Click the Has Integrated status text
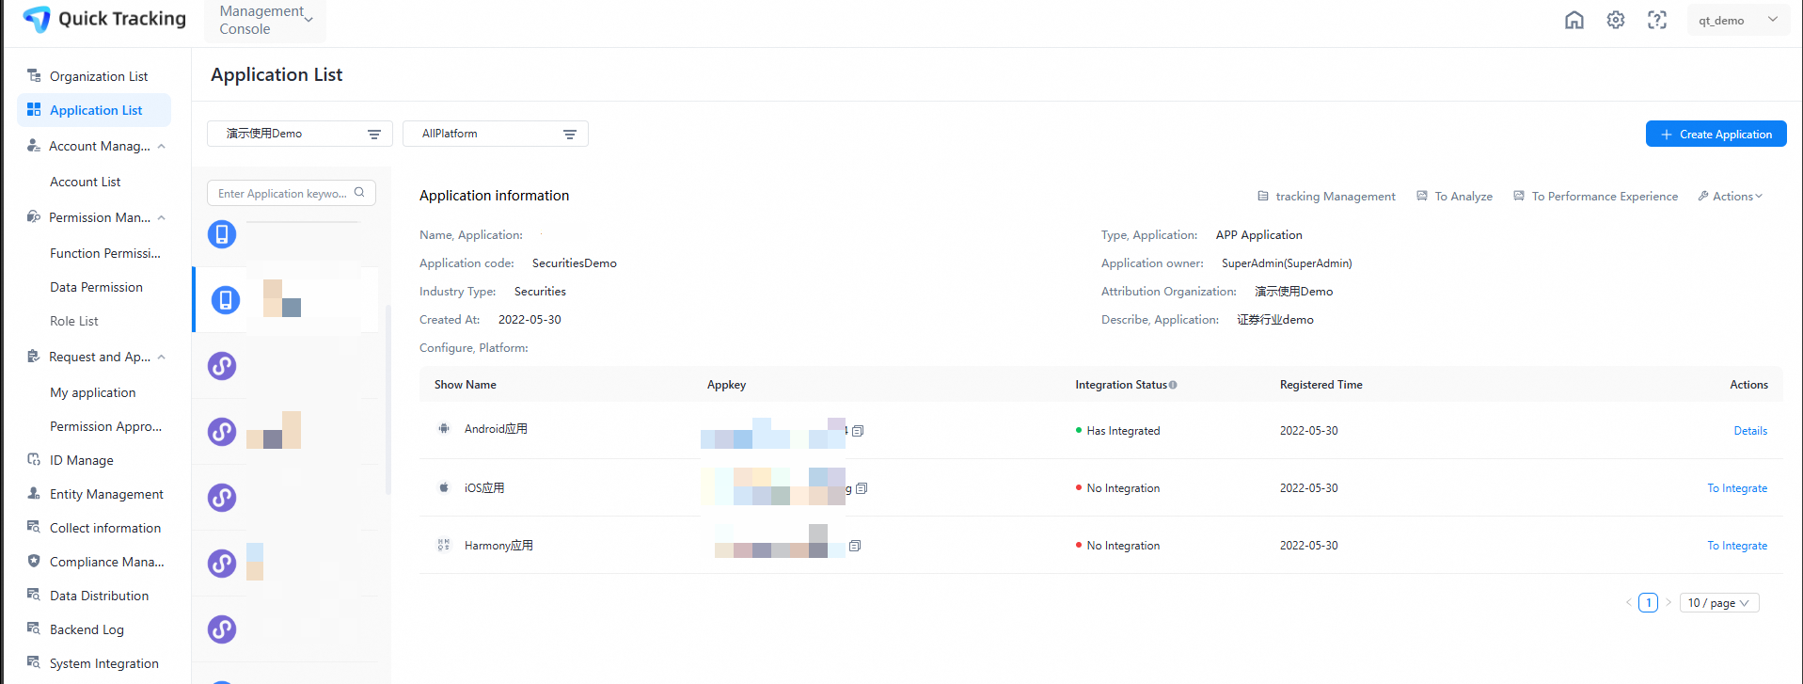Image resolution: width=1803 pixels, height=684 pixels. point(1123,431)
